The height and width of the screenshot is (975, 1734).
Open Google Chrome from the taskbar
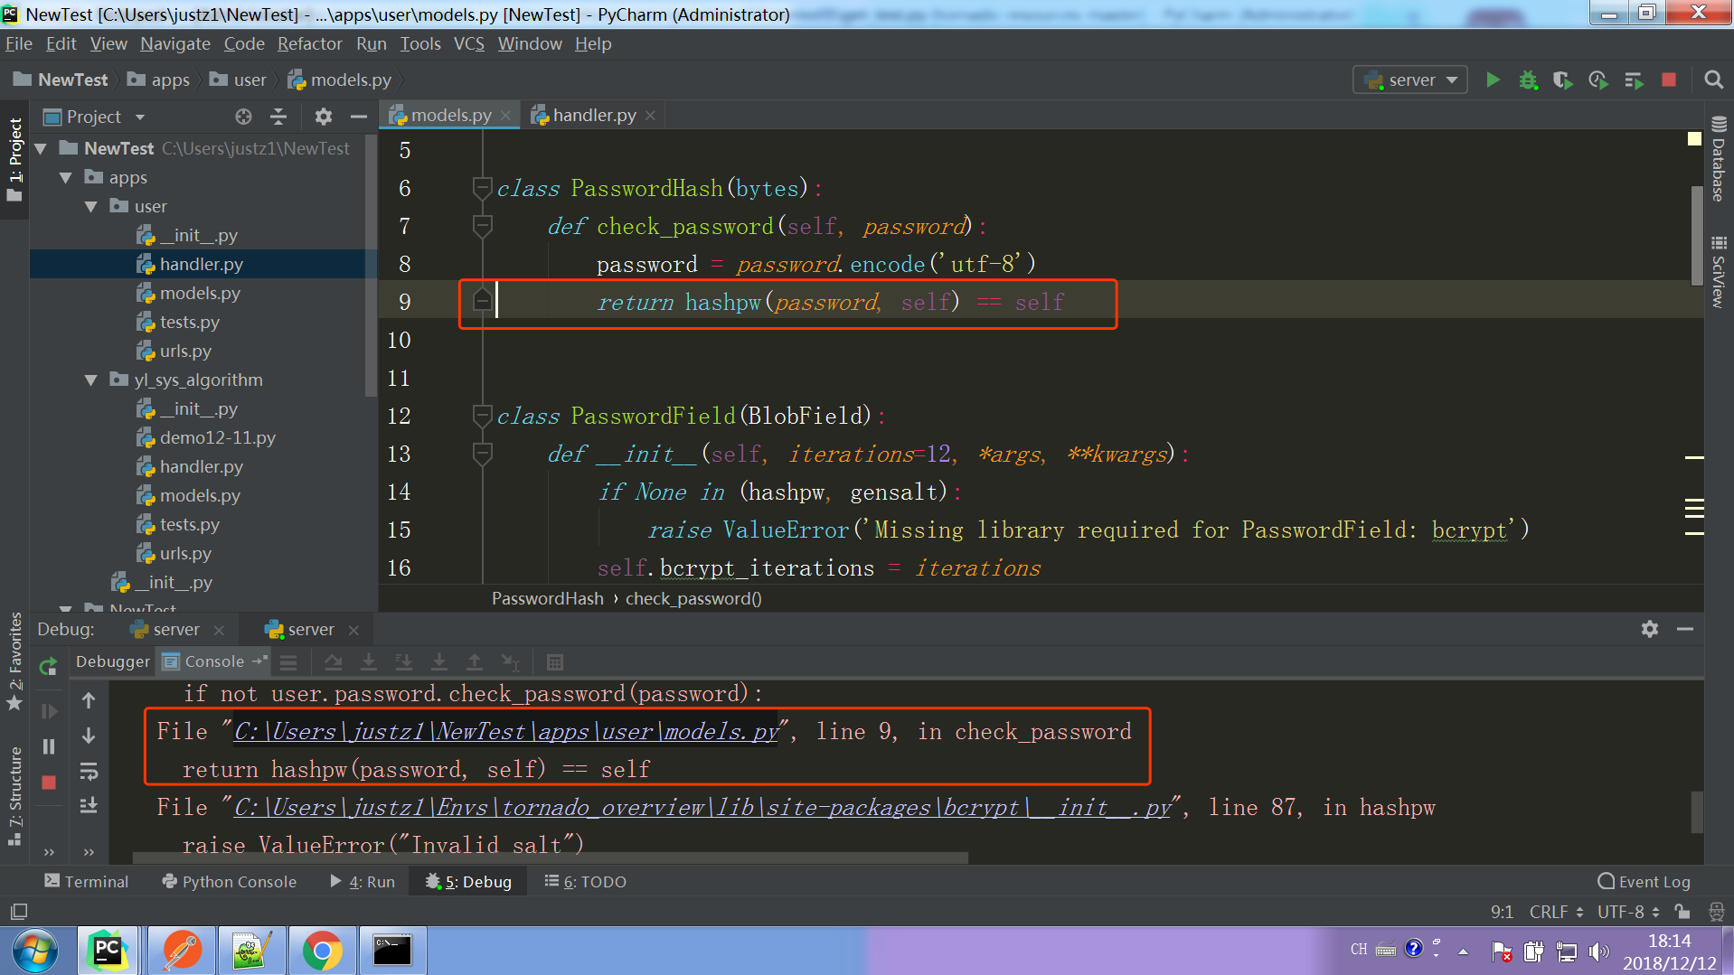point(322,951)
